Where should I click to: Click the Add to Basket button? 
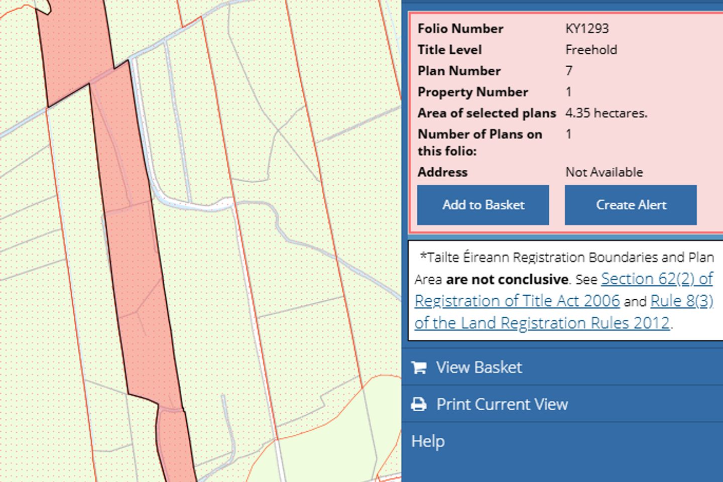coord(483,205)
